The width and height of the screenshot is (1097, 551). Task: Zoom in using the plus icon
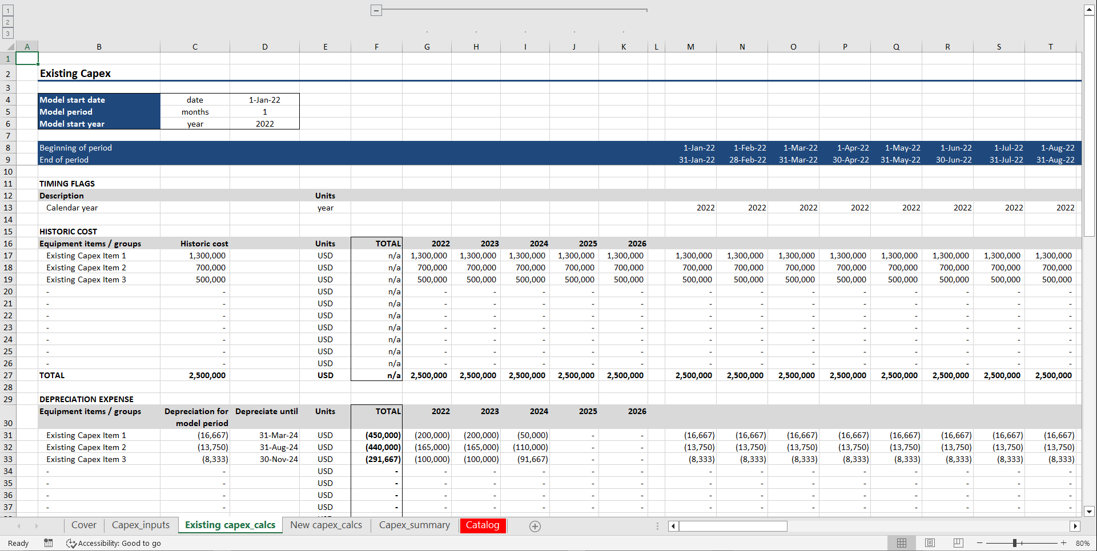click(x=1063, y=543)
